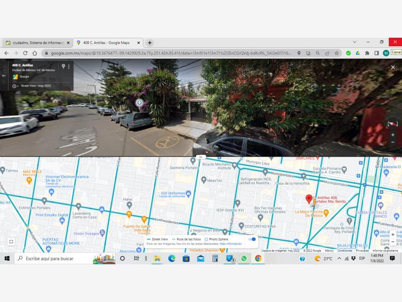402x302 pixels.
Task: Select La Mejor Pancita De México restaurant
Action: [326, 213]
